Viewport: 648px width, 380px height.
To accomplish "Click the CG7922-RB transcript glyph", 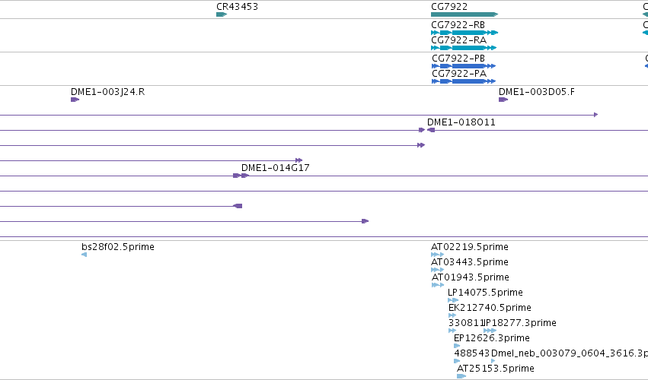I will 464,33.
